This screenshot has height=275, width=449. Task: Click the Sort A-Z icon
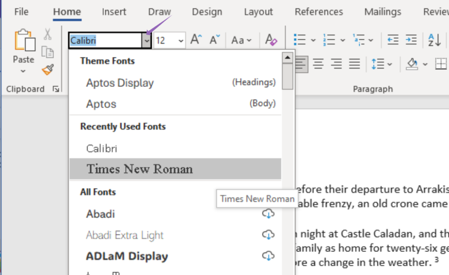coord(434,40)
